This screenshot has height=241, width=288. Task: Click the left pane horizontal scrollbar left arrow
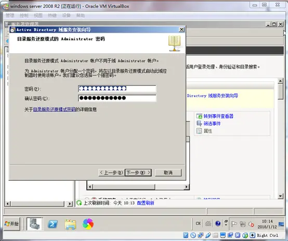click(7, 204)
